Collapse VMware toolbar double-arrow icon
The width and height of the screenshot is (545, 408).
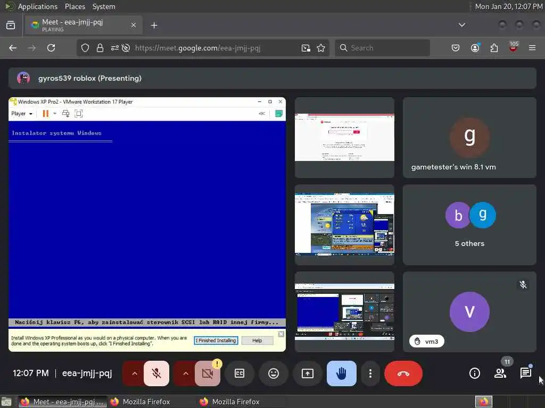tap(262, 114)
